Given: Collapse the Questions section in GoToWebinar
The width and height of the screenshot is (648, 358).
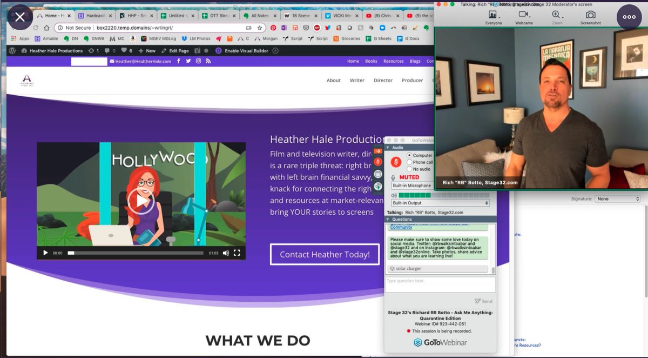Looking at the screenshot, I should 389,219.
